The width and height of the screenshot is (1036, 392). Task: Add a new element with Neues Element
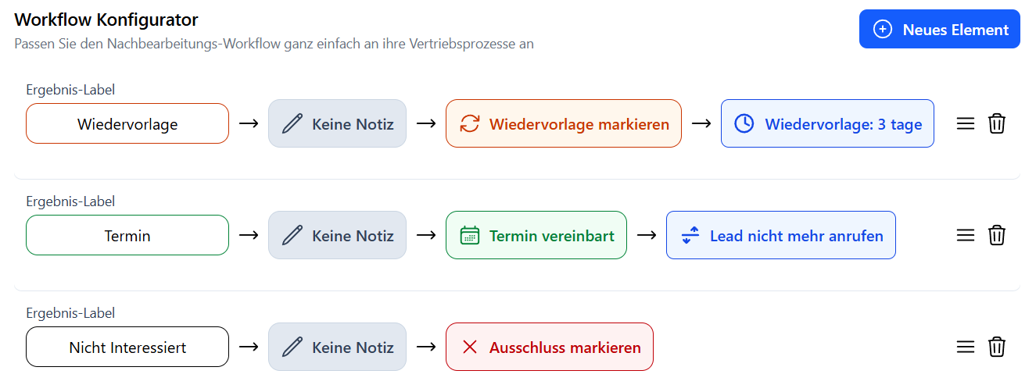940,29
